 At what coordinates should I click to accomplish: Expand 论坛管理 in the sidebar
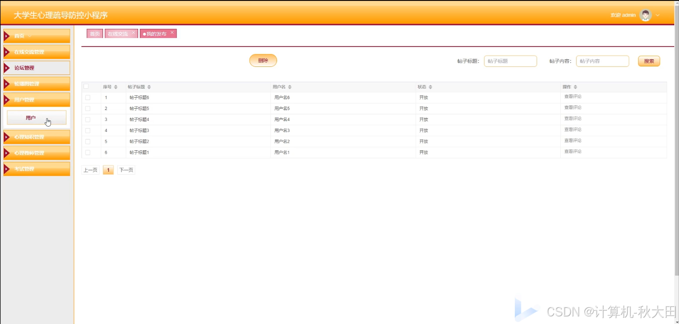pos(37,68)
